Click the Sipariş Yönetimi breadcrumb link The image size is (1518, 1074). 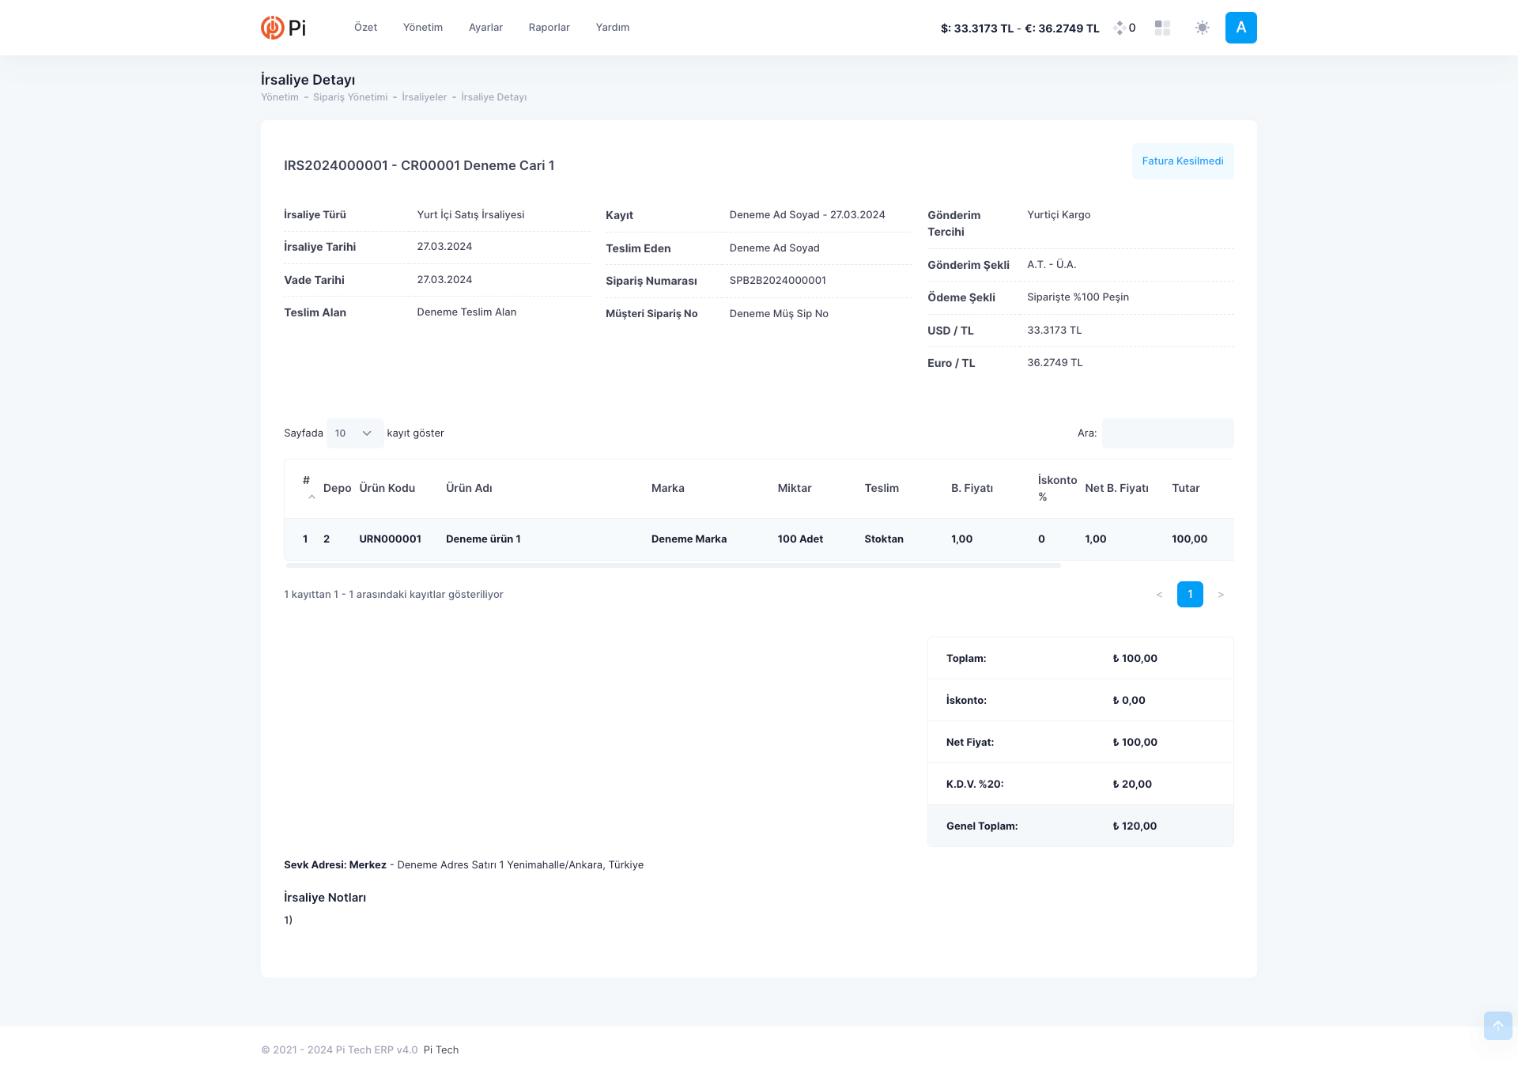350,97
